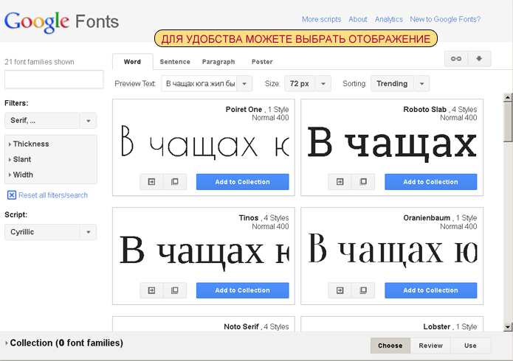Expand the Collection panel
Viewport: 513px width, 361px height.
coord(64,343)
